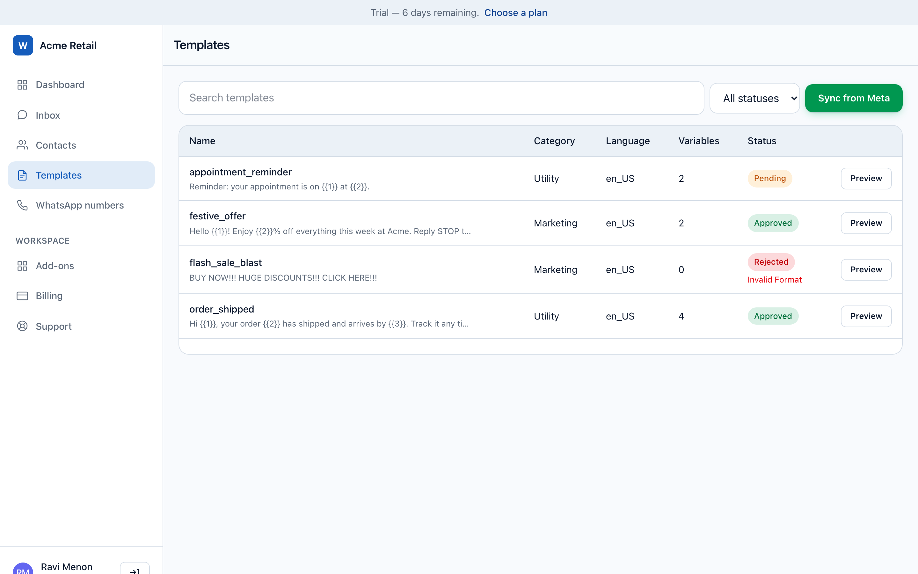Click the Sync from Meta button

854,98
